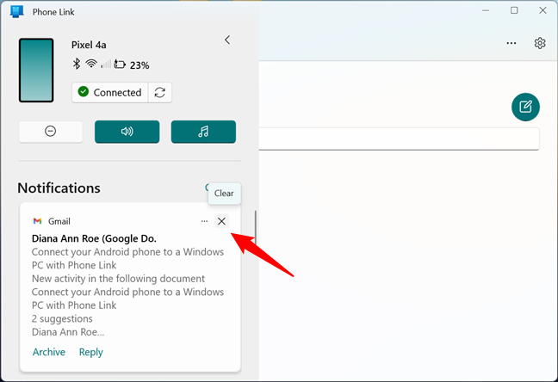
Task: Open the more options menu beside Settings
Action: 512,43
